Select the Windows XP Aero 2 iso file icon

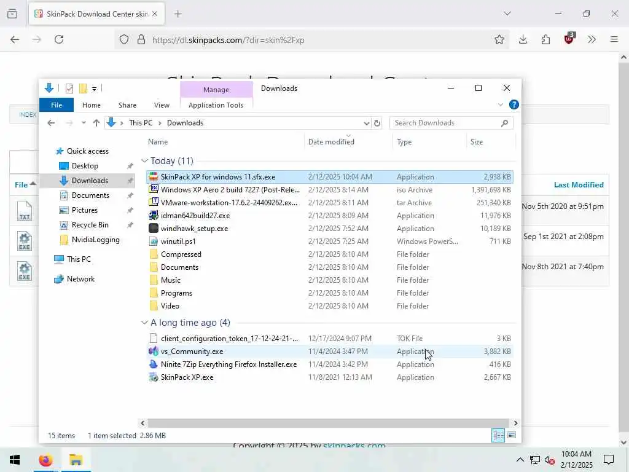point(153,190)
